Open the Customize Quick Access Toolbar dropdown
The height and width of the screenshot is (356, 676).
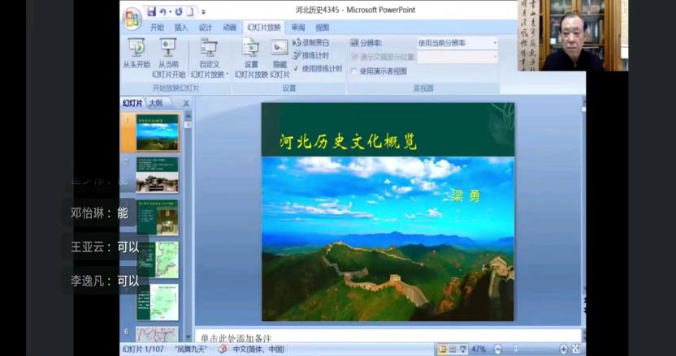tap(203, 12)
